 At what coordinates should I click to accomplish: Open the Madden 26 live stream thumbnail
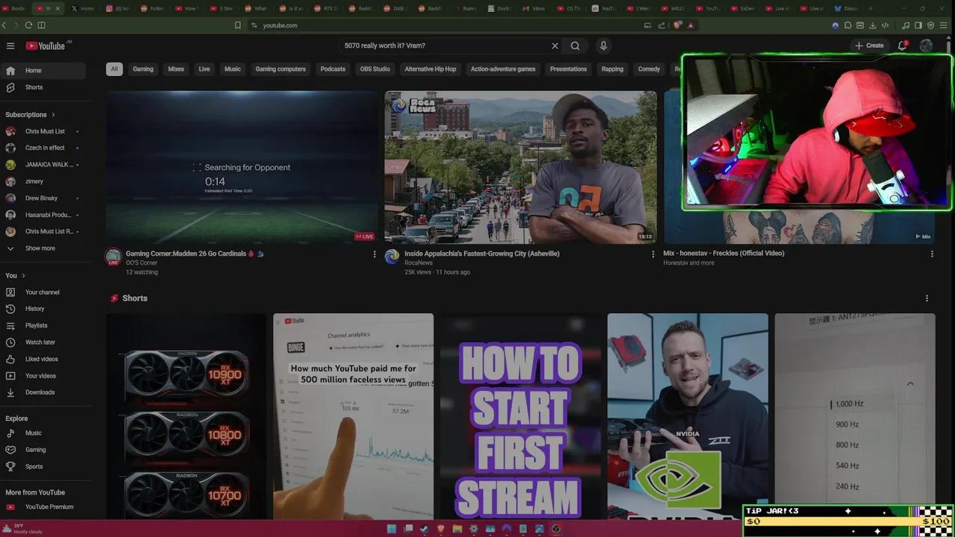click(x=242, y=167)
